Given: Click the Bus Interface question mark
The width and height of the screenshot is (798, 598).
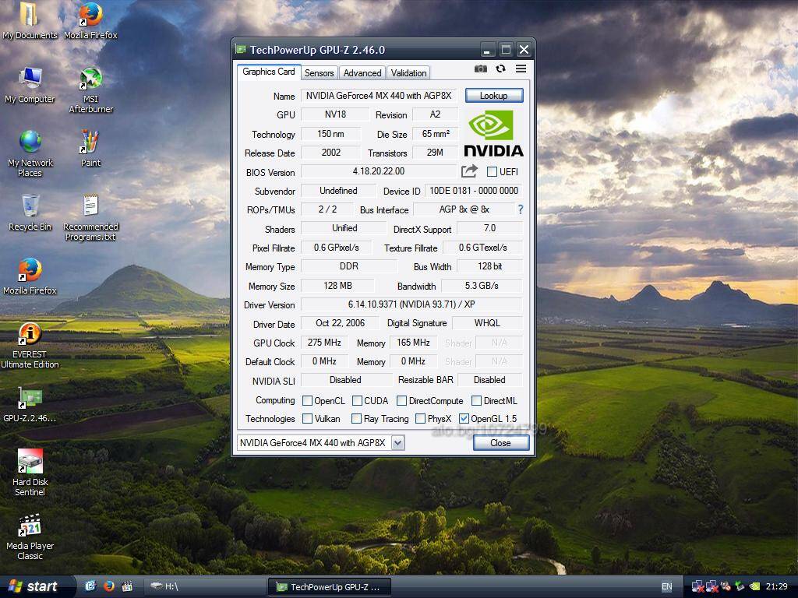Looking at the screenshot, I should point(521,209).
